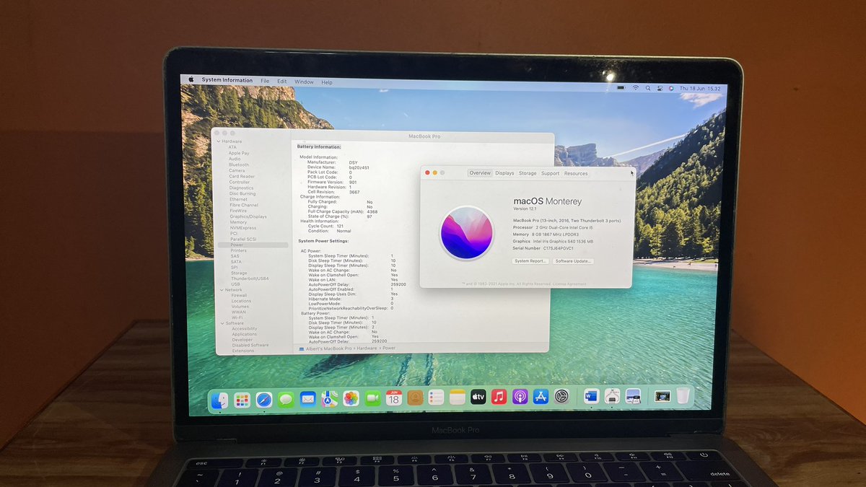Select the Overview tab

click(x=480, y=173)
